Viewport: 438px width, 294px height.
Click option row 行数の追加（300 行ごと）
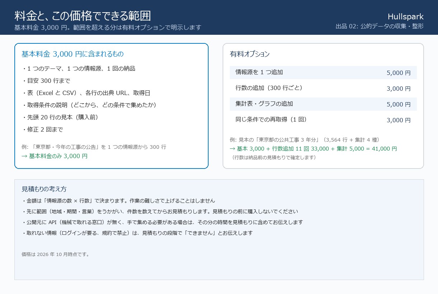(323, 88)
